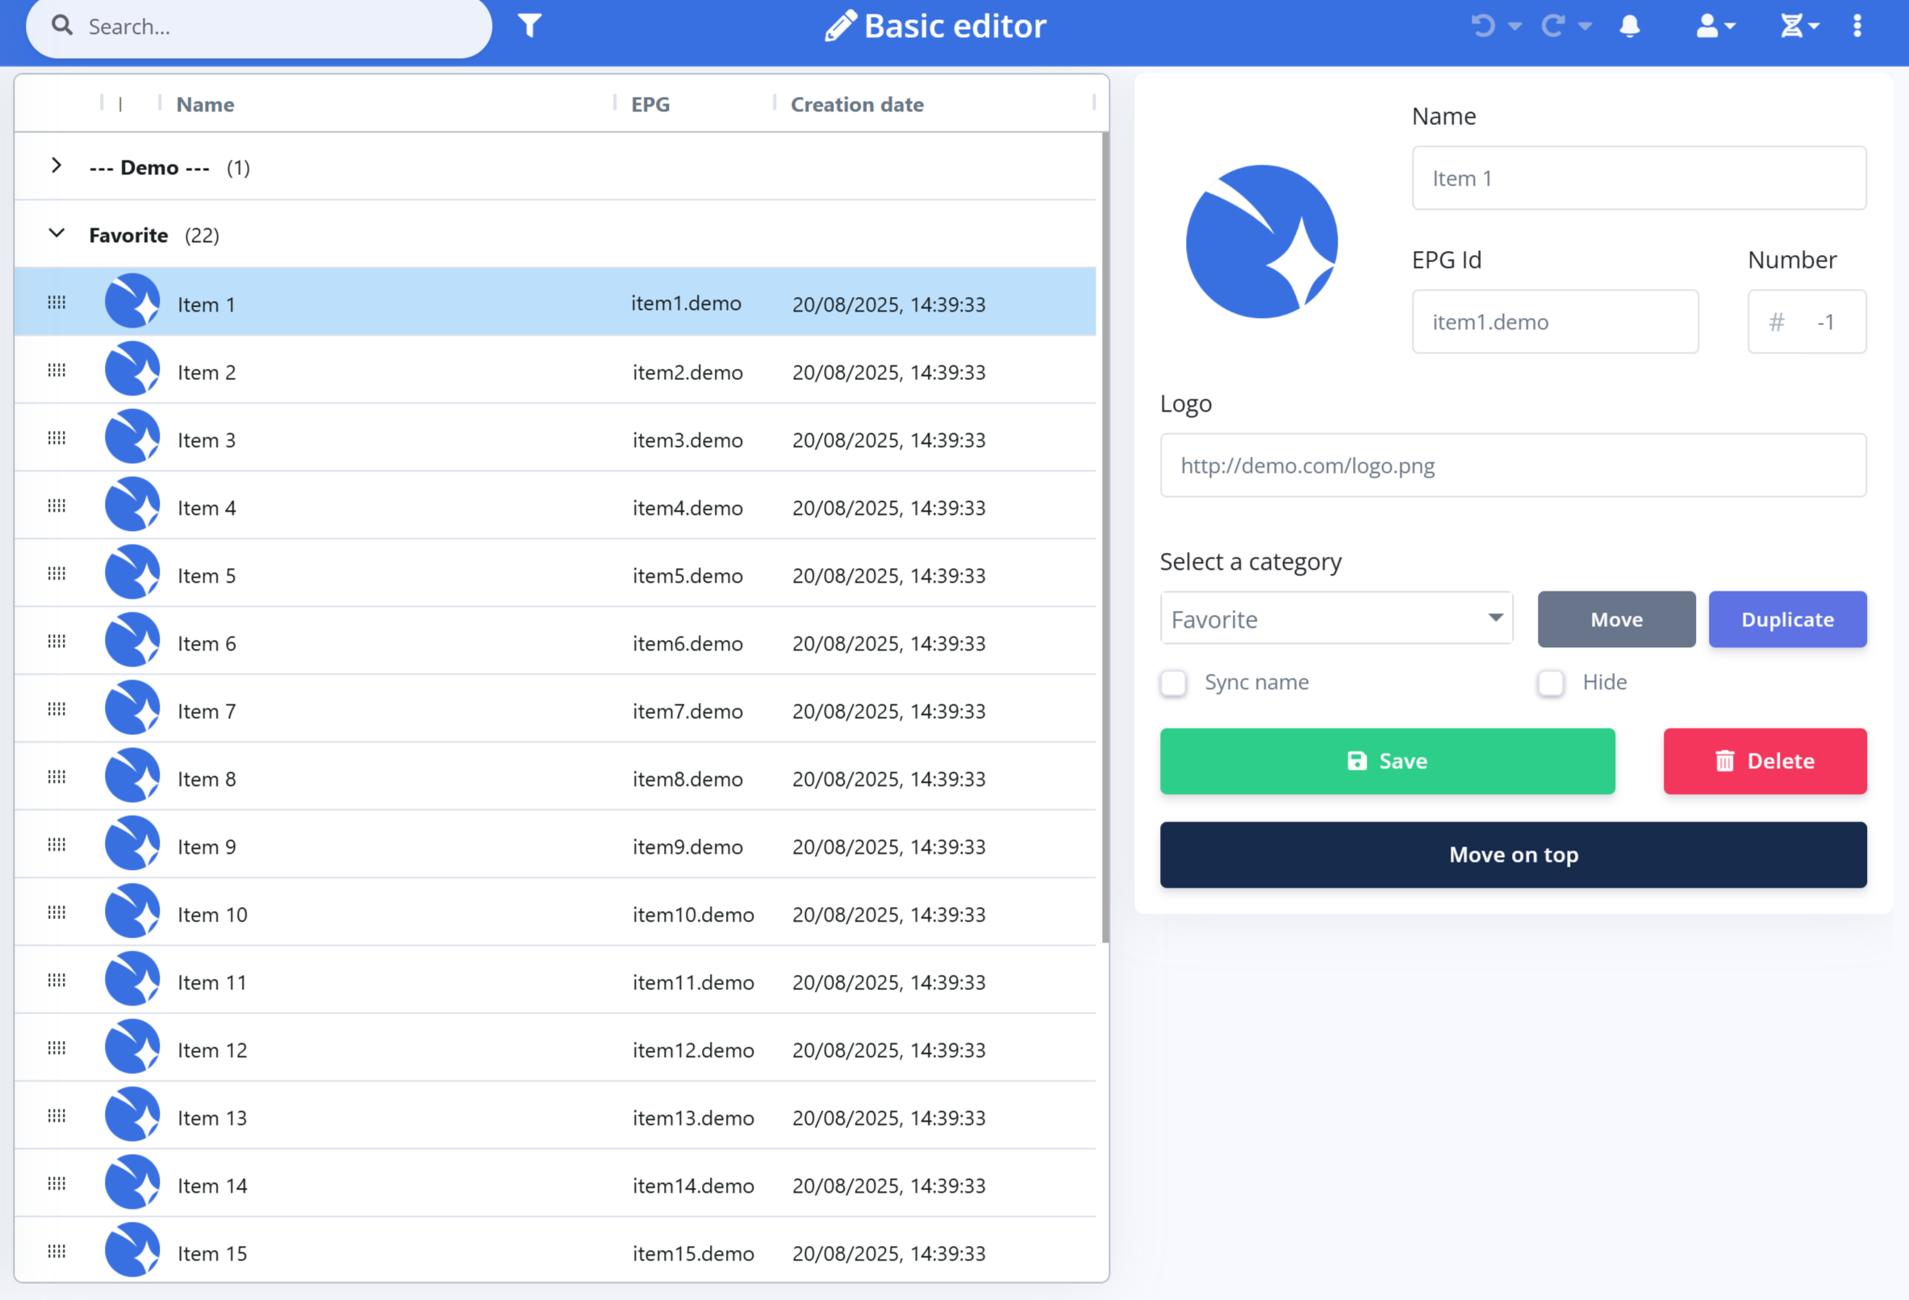The width and height of the screenshot is (1909, 1300).
Task: Collapse the Favorite group
Action: coord(56,234)
